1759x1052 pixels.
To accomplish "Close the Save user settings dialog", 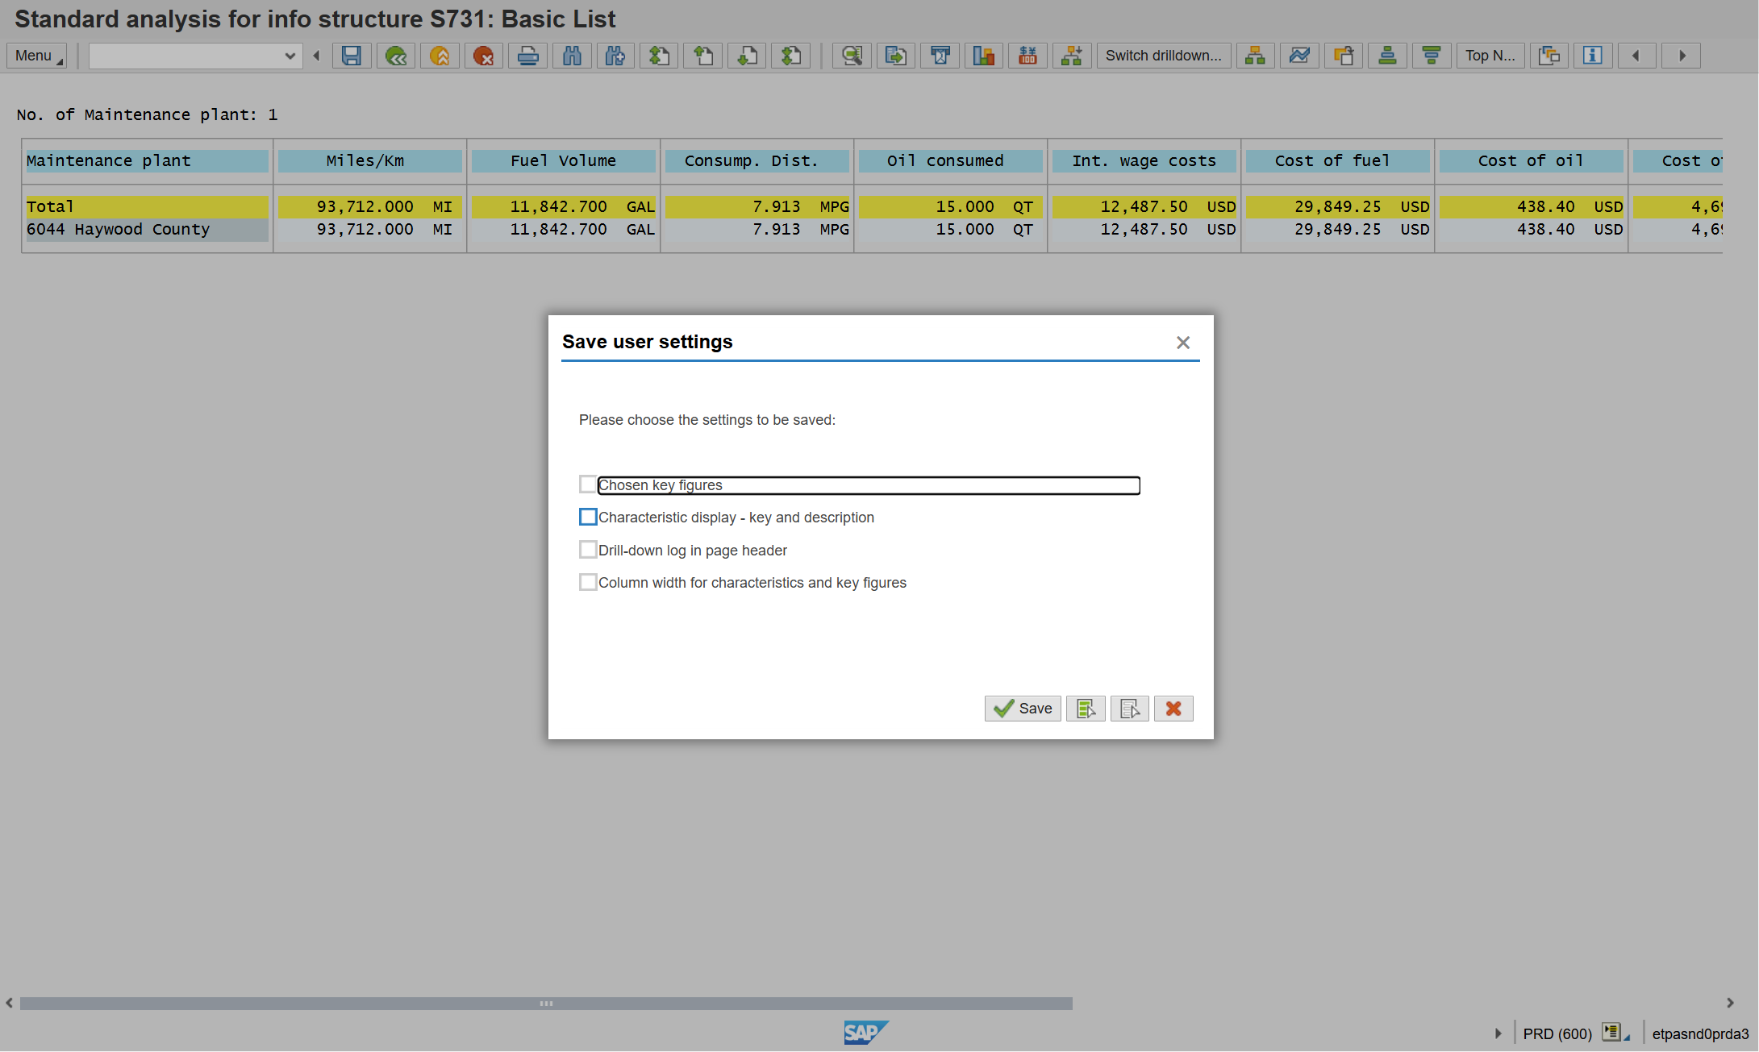I will 1183,343.
